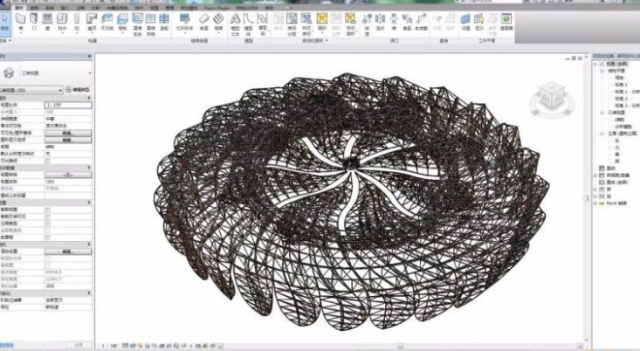
Task: Select the Area tool in the ribbon
Action: [322, 22]
